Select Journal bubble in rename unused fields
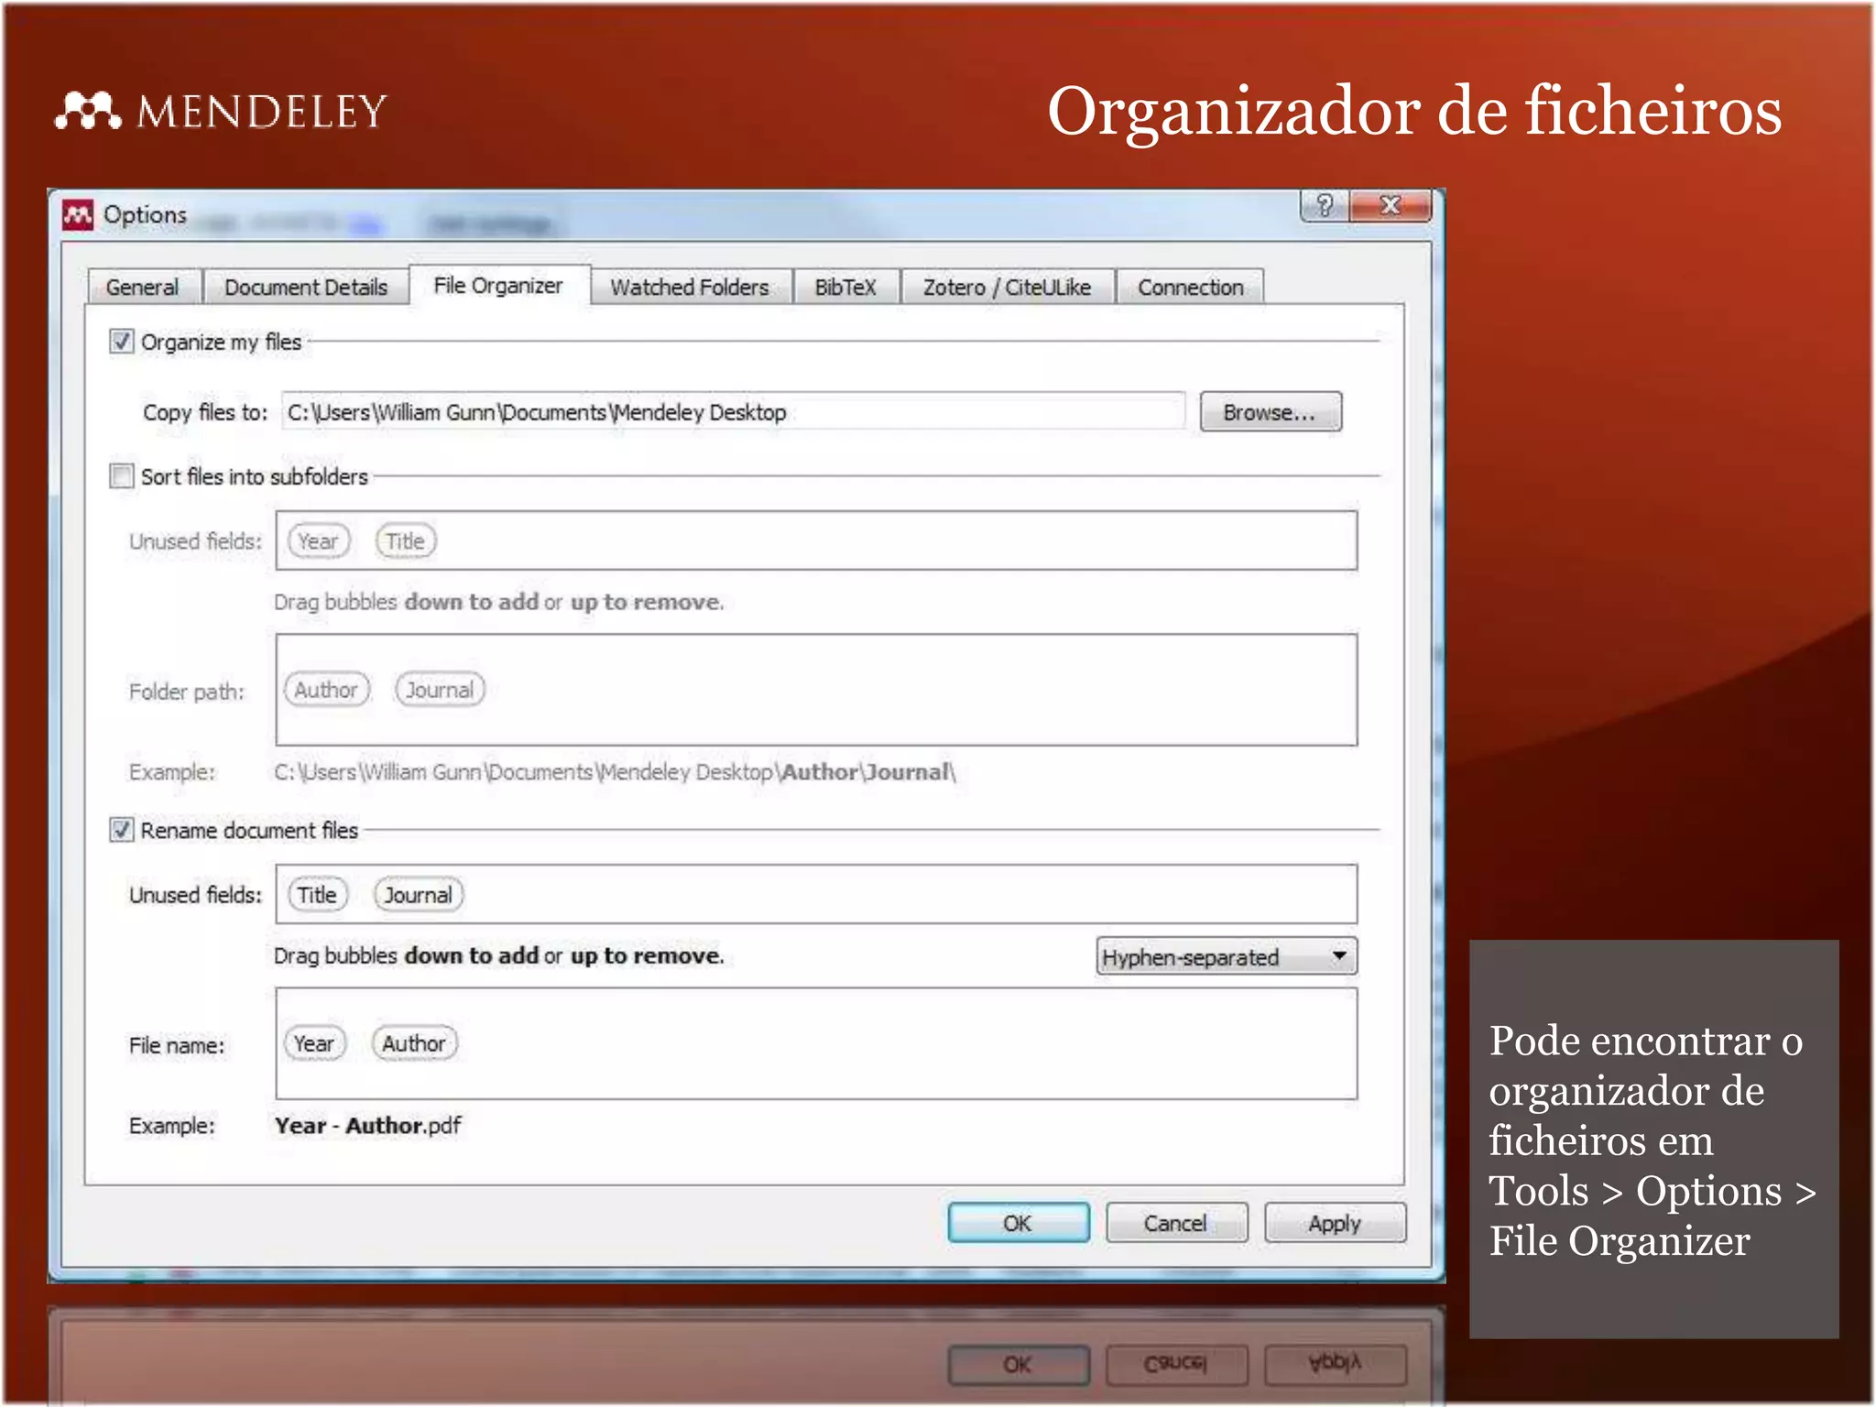The height and width of the screenshot is (1407, 1876). pyautogui.click(x=419, y=894)
